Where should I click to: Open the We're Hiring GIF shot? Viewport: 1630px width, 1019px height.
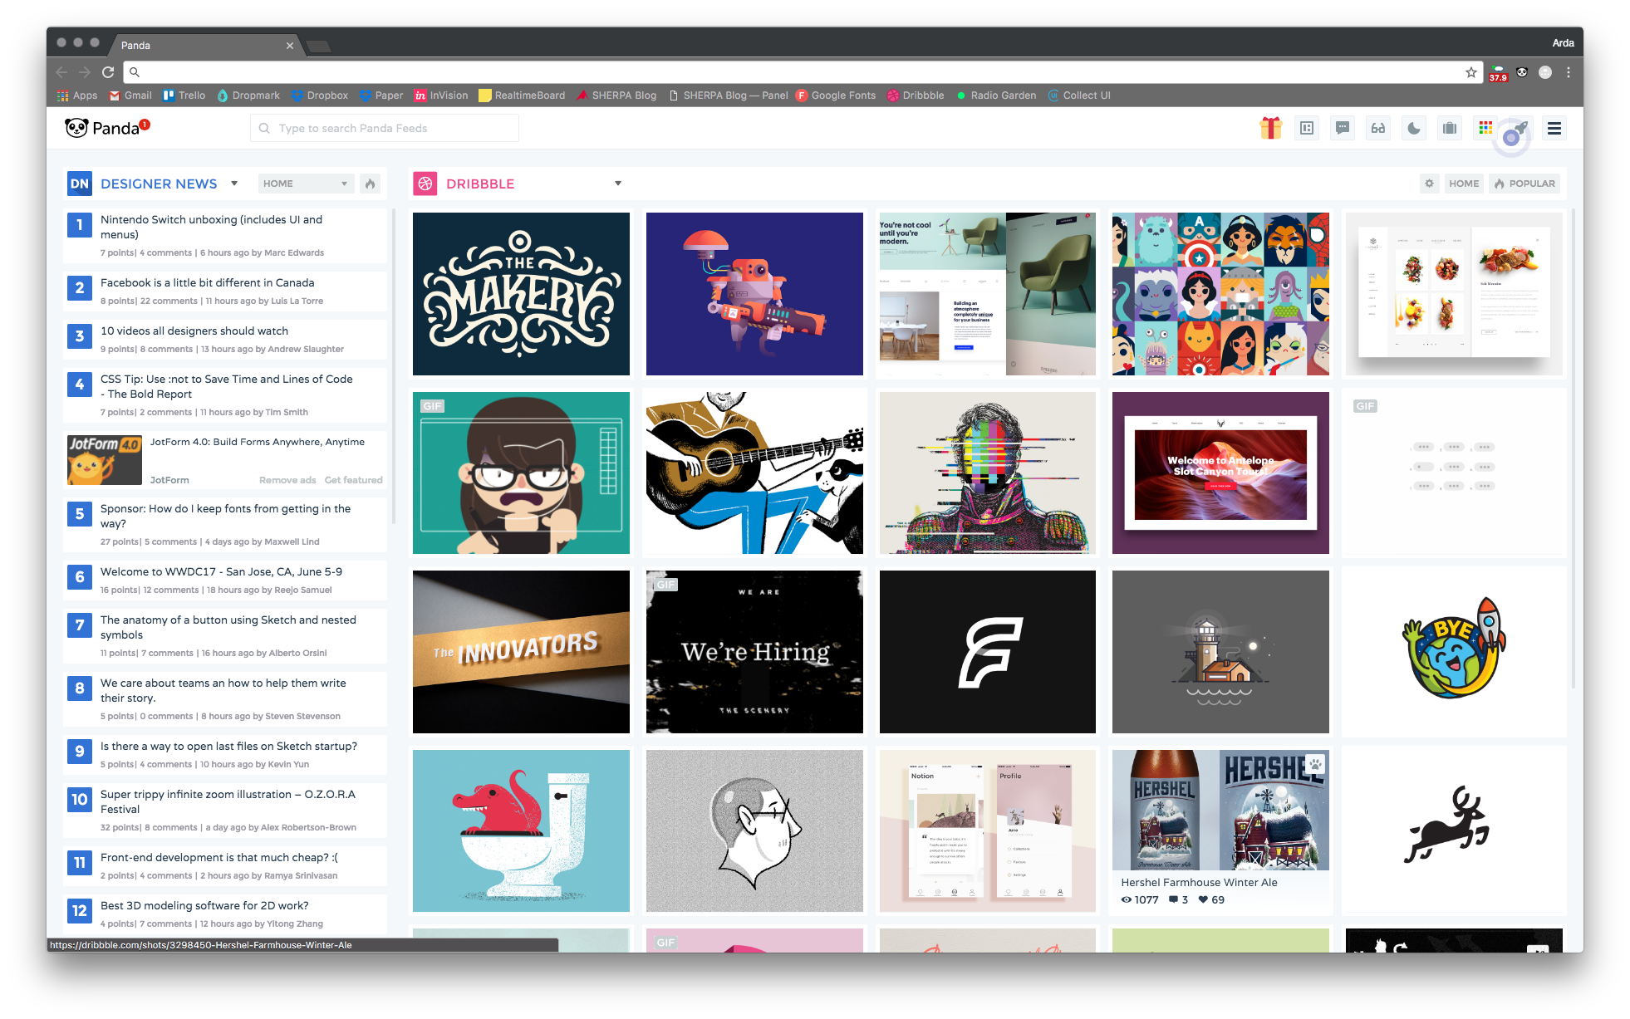coord(754,652)
